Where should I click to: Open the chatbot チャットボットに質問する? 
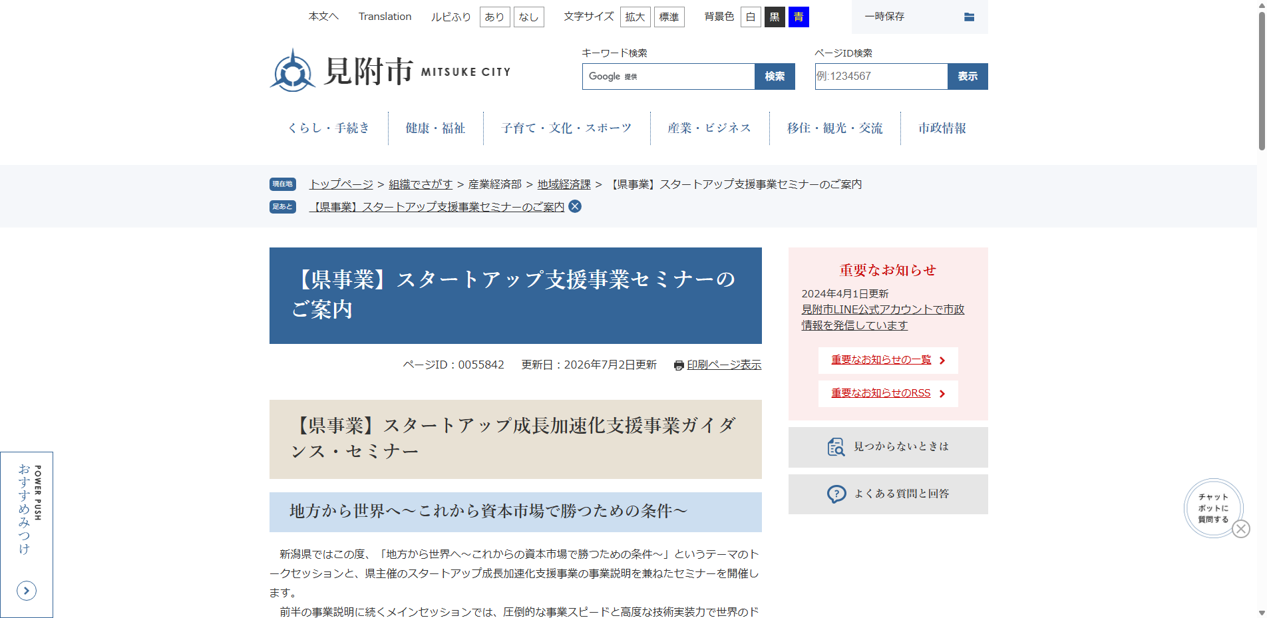[1213, 508]
